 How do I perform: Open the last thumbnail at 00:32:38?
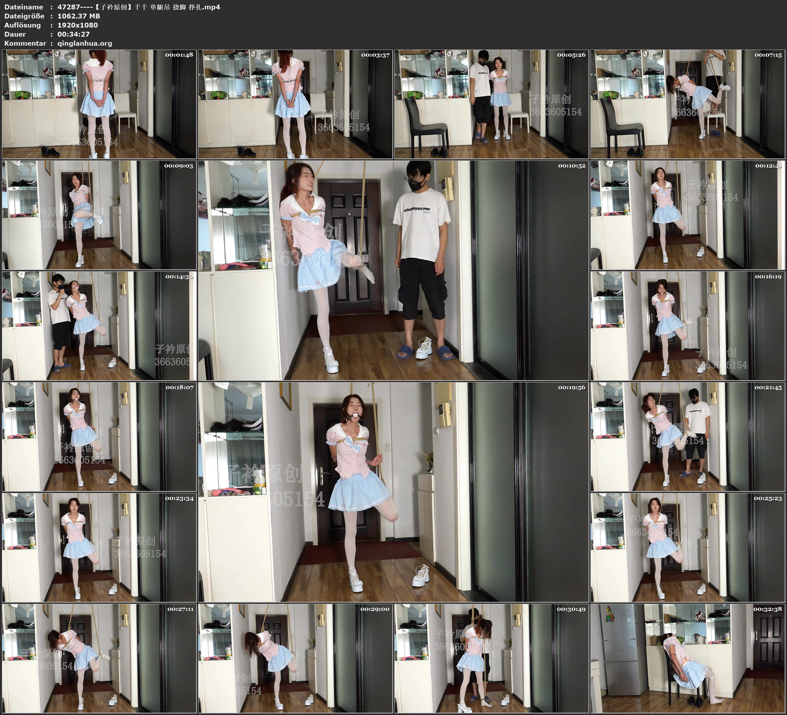coord(687,658)
